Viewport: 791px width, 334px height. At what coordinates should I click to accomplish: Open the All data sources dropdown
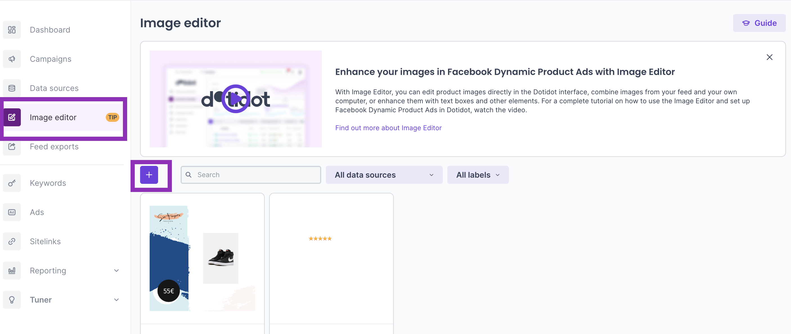click(384, 175)
